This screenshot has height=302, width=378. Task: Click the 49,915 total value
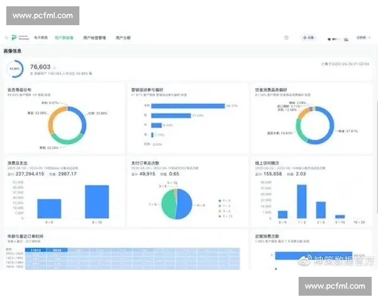point(147,174)
